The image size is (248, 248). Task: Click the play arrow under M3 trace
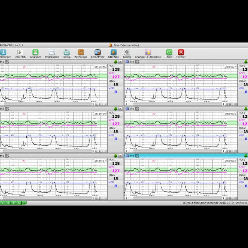pos(93,198)
